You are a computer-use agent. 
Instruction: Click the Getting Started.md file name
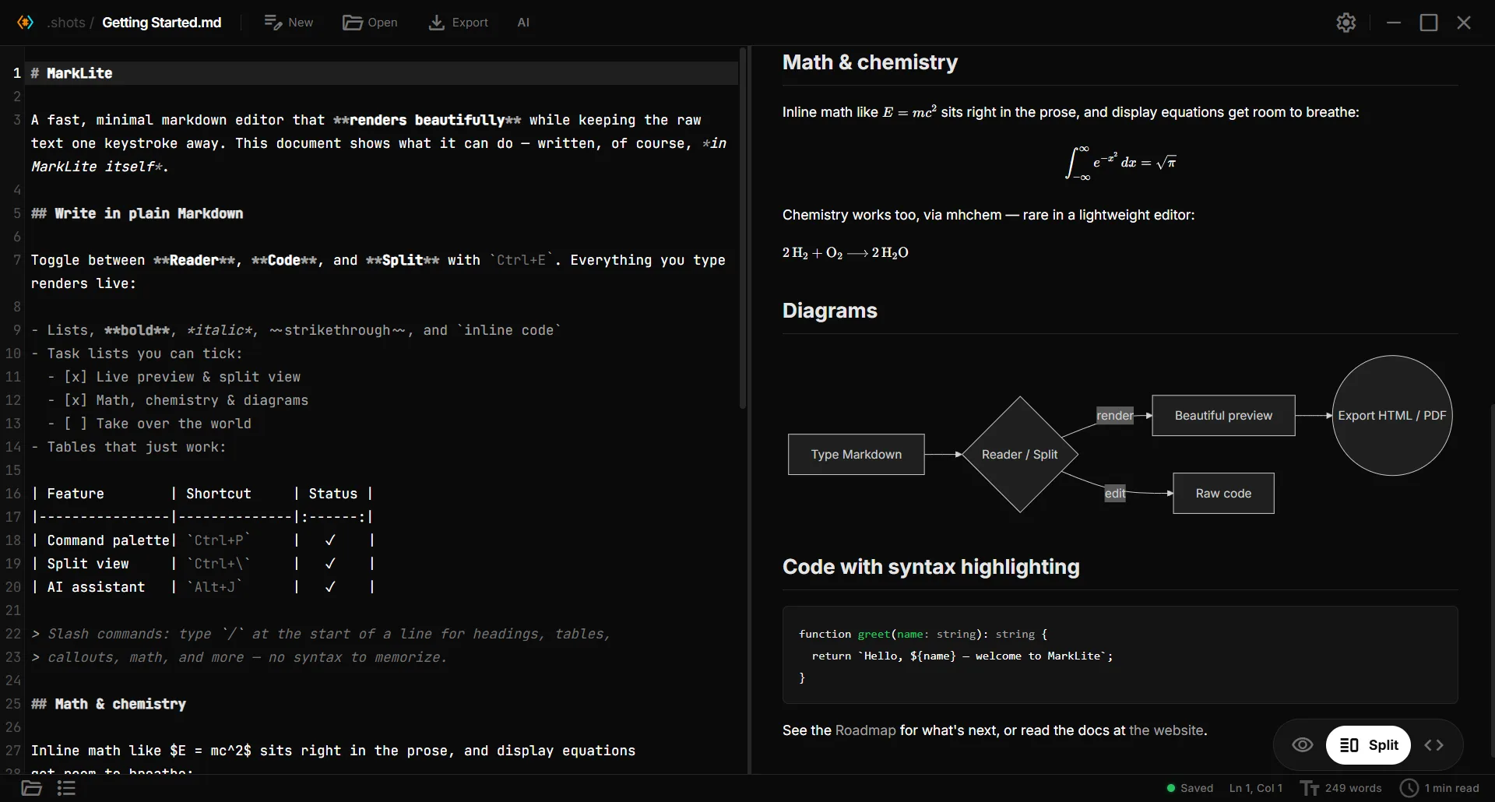[x=162, y=23]
